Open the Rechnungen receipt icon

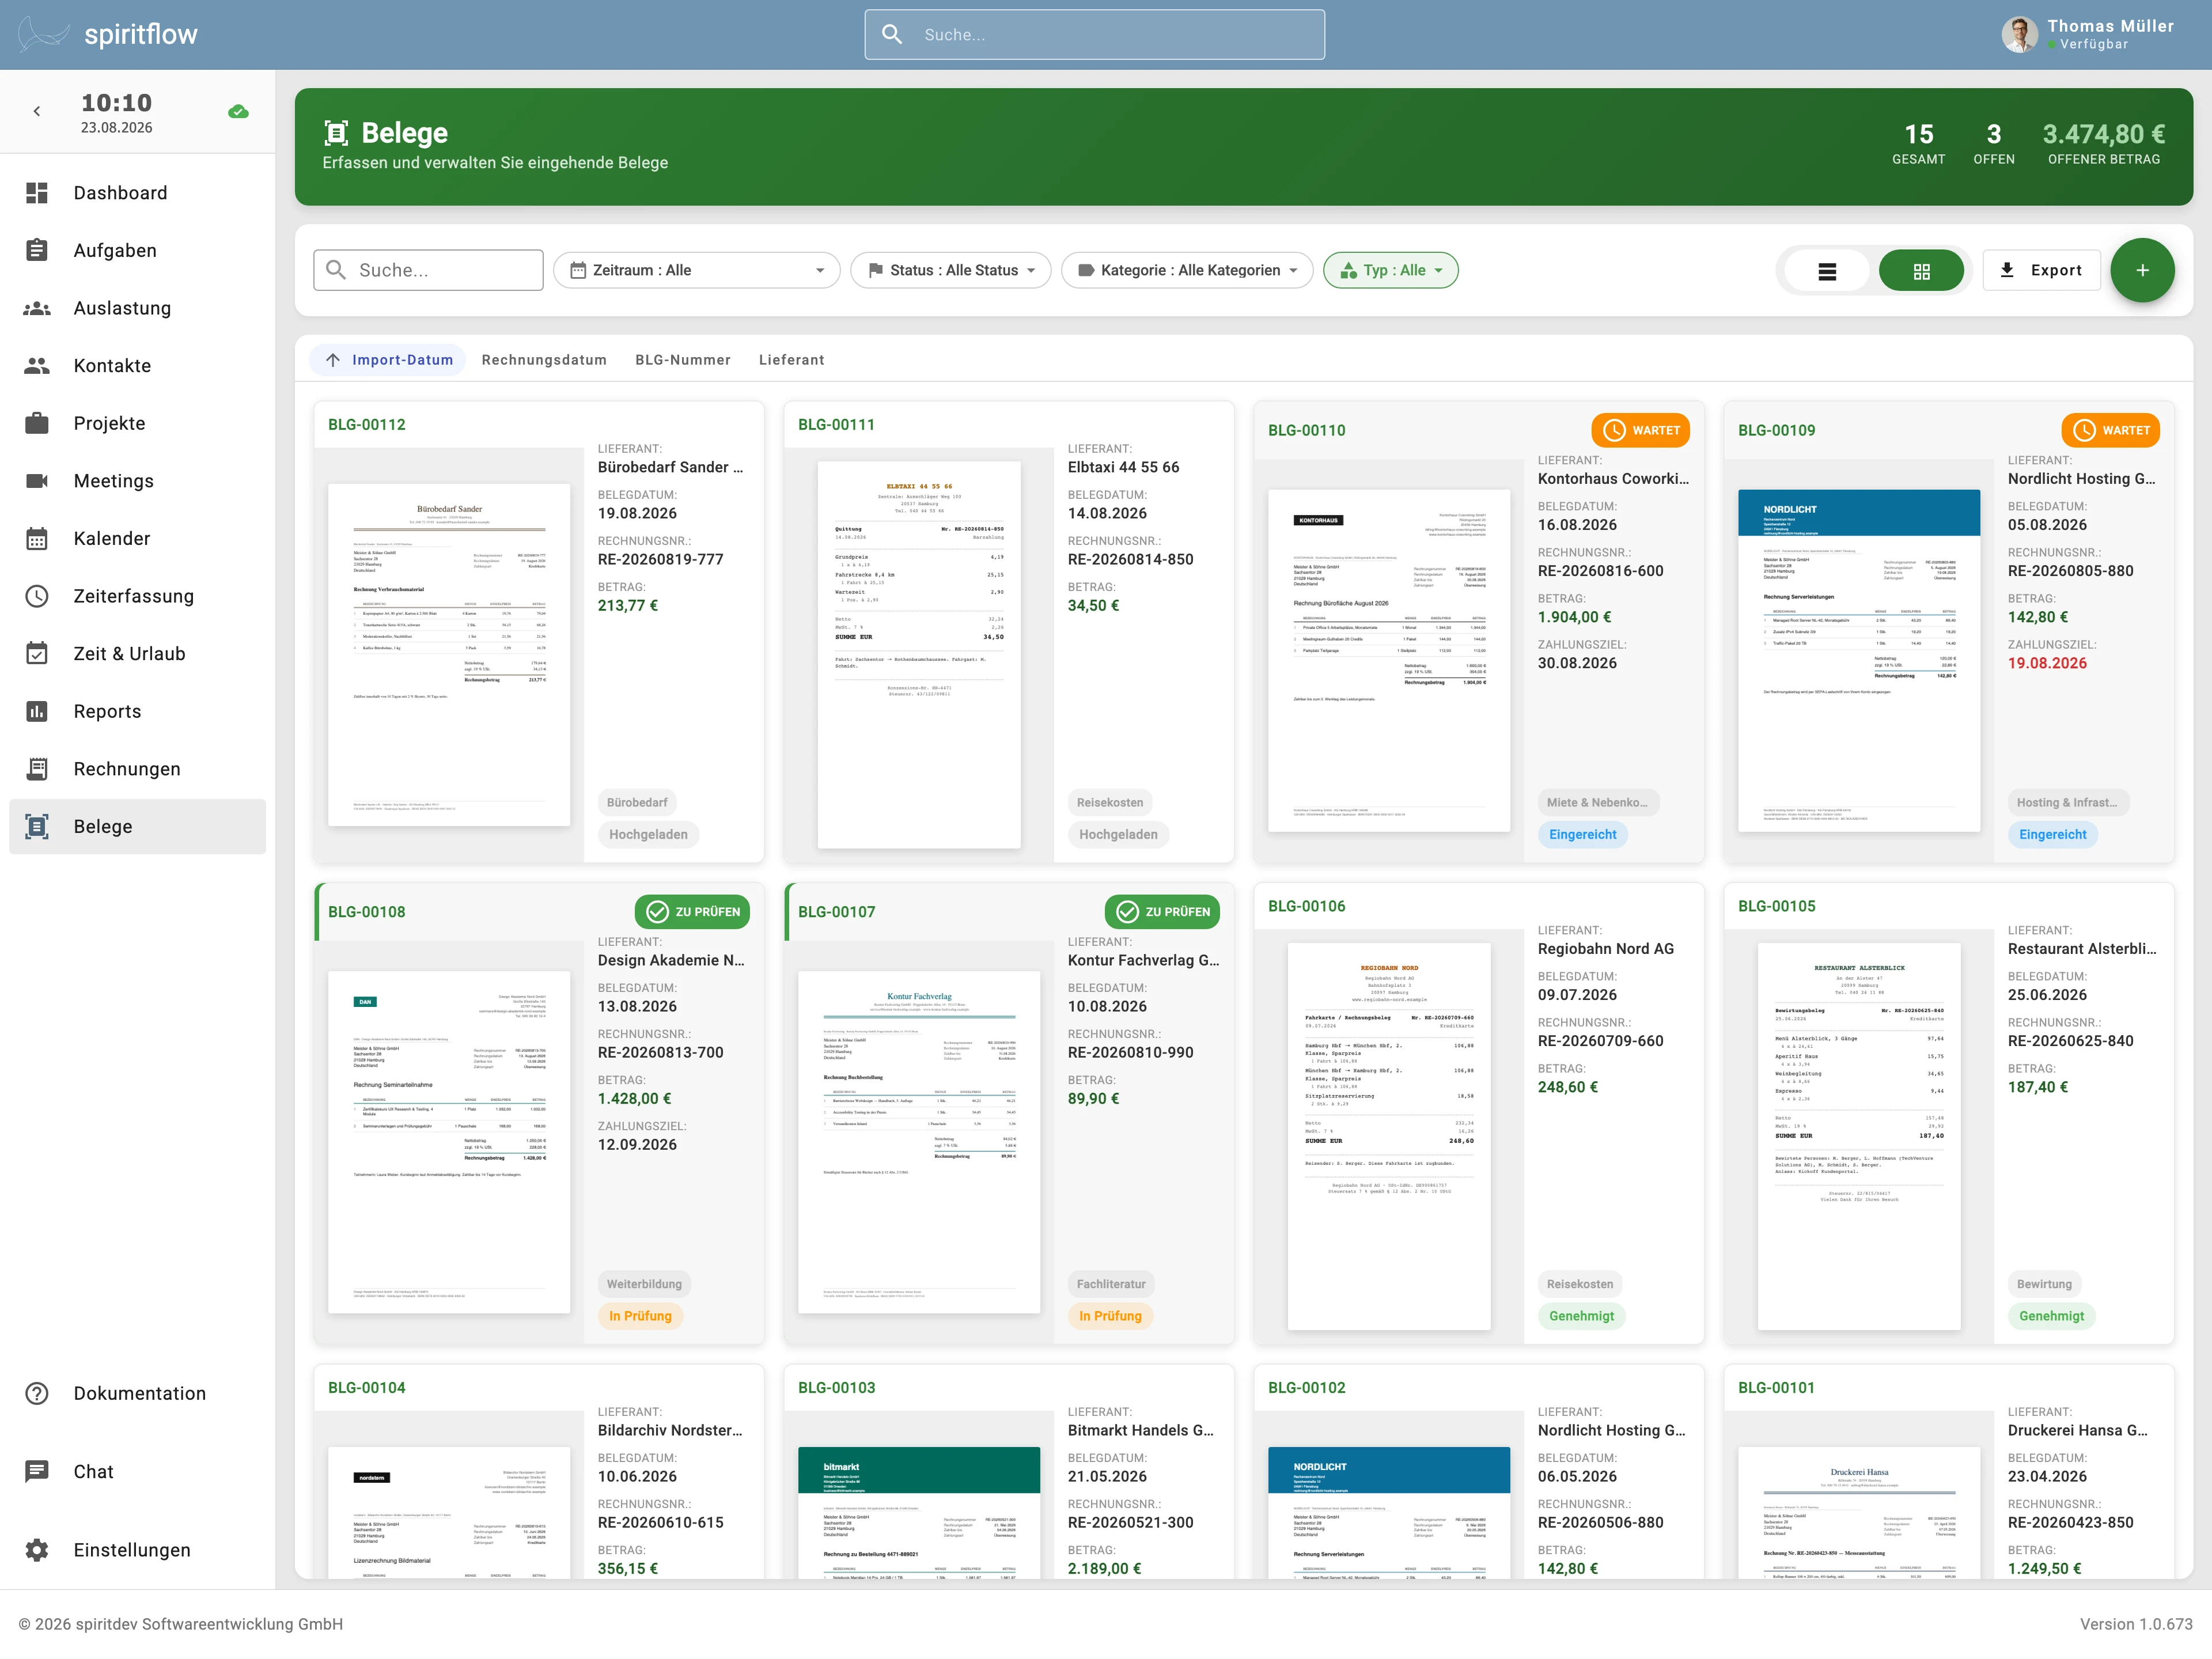click(37, 769)
